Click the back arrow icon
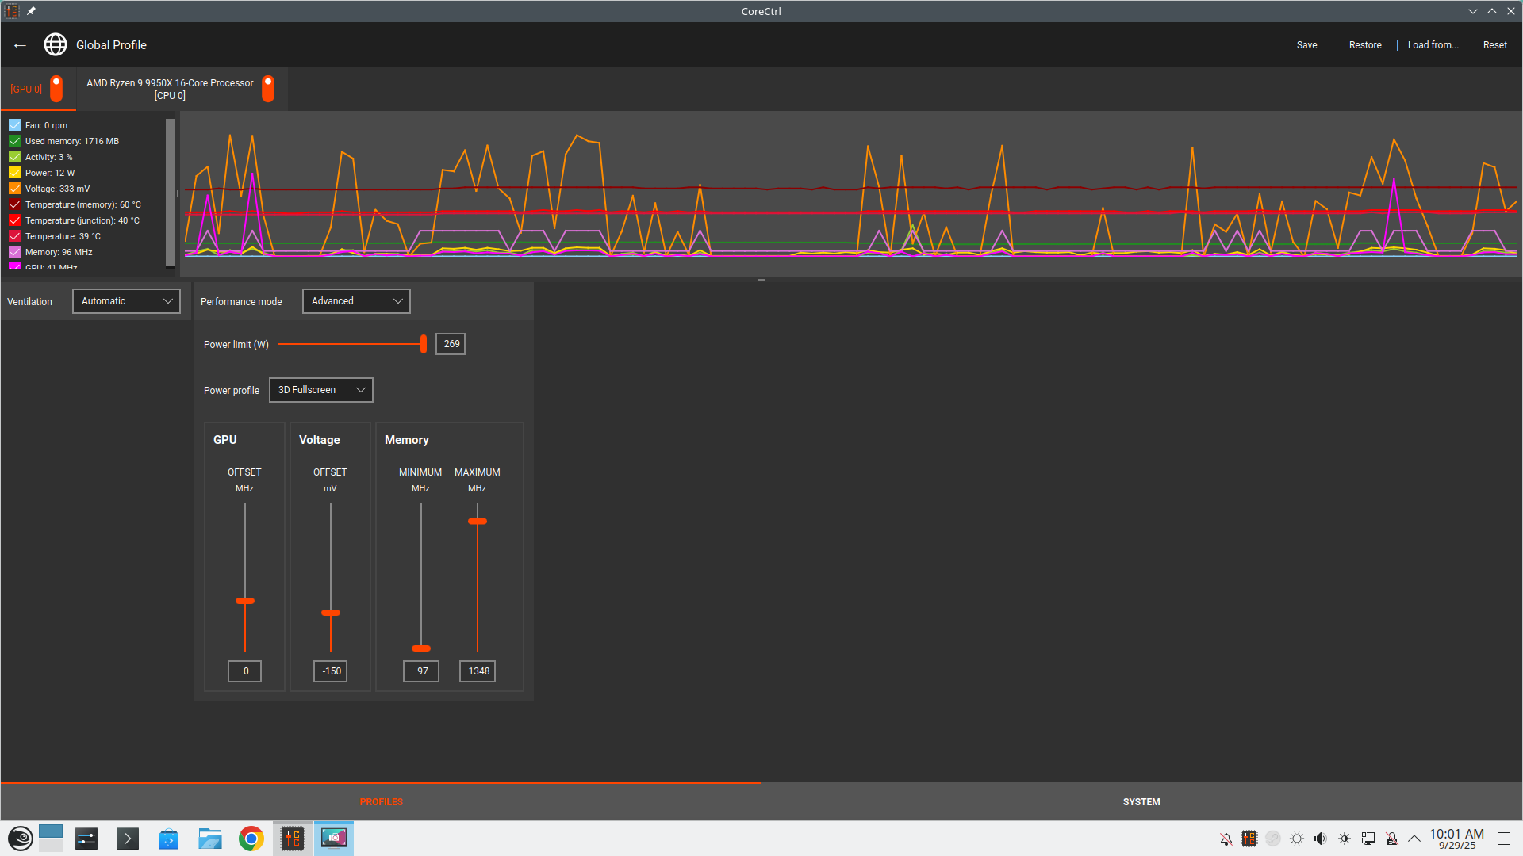Viewport: 1523px width, 856px height. [x=21, y=45]
